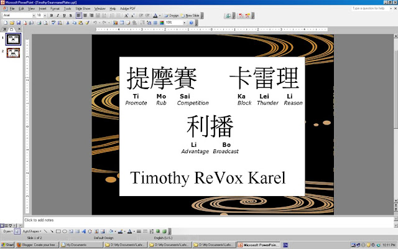
Task: Select the Arrow drawing tool
Action: point(52,231)
